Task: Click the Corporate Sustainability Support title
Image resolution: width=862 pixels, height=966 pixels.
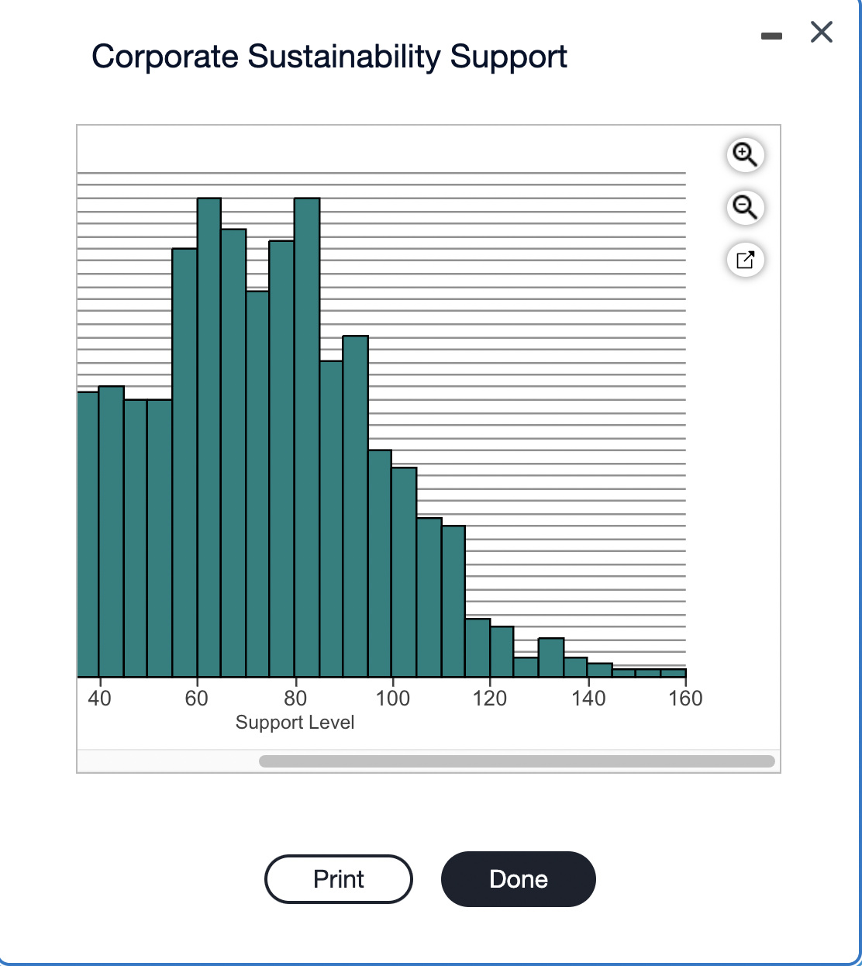Action: pos(329,56)
